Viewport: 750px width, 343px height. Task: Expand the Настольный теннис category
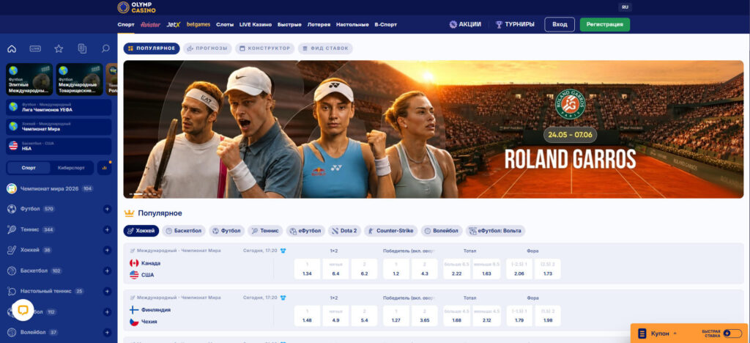pos(107,292)
